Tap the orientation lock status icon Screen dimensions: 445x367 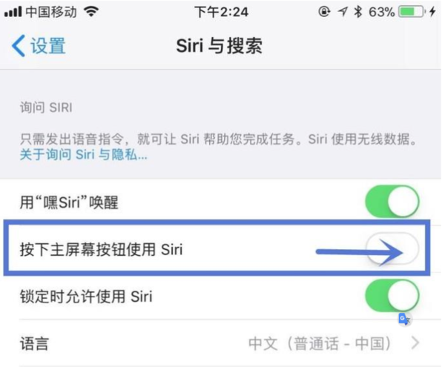coord(323,13)
